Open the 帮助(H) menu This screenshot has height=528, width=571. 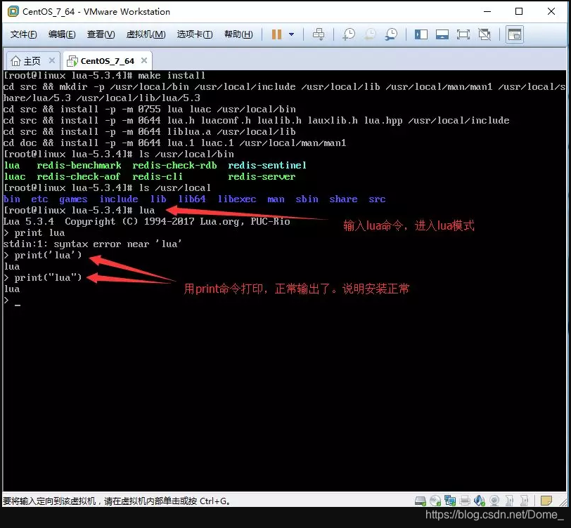point(238,34)
